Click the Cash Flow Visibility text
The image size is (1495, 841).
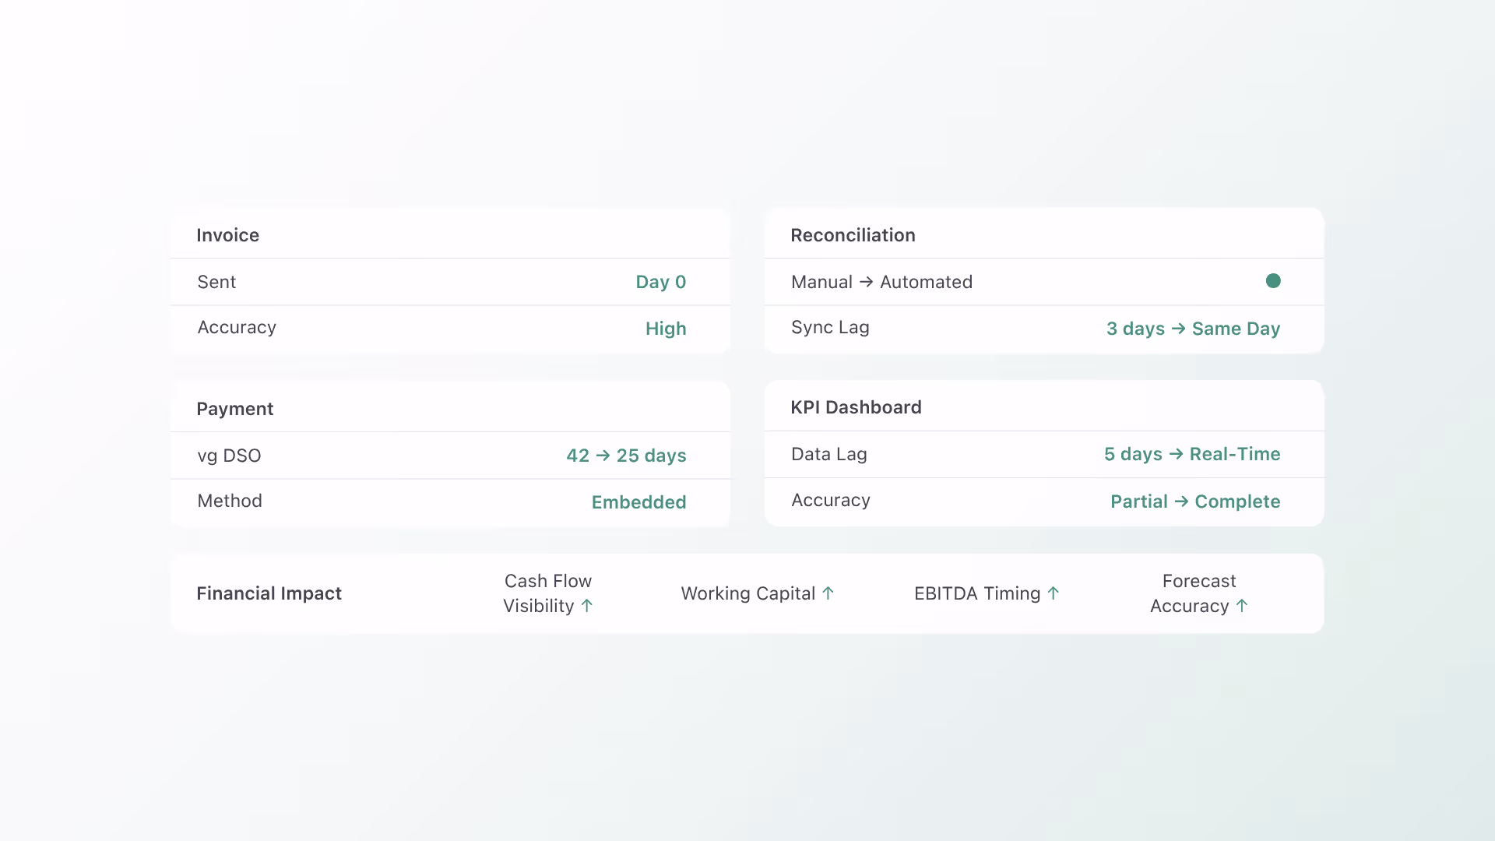pyautogui.click(x=547, y=593)
